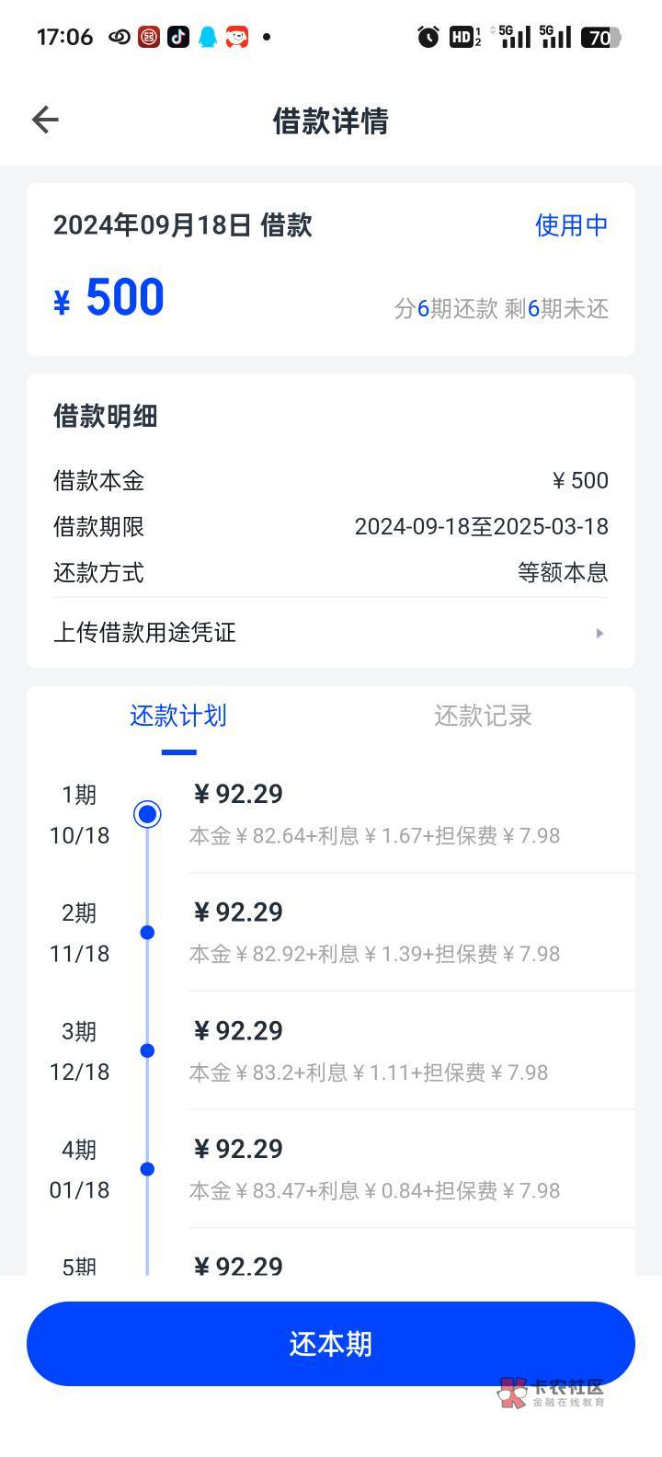Tap the red-white face notification icon
This screenshot has height=1457, width=662.
tap(237, 37)
